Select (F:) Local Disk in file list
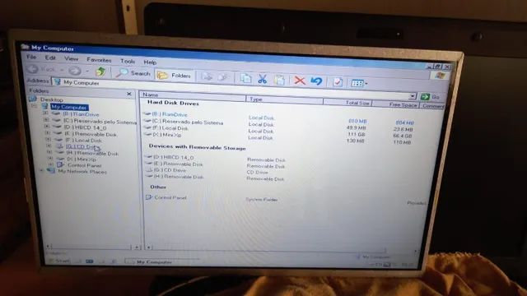The width and height of the screenshot is (527, 296). [x=170, y=128]
